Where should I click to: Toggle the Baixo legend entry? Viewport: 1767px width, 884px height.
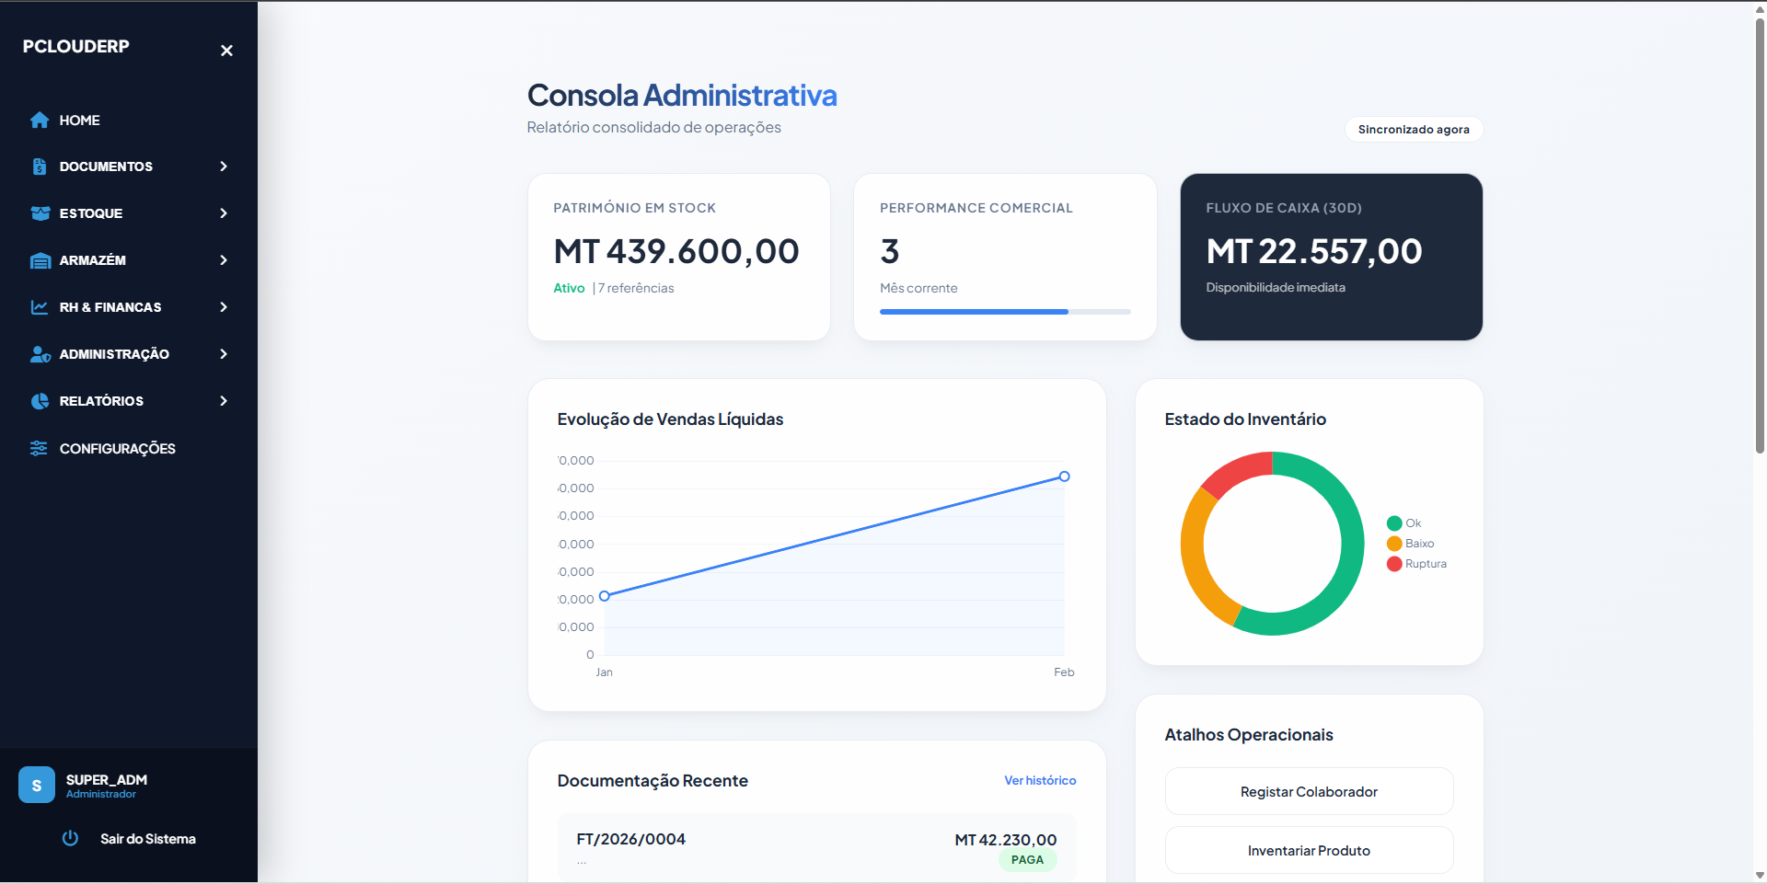(x=1410, y=544)
